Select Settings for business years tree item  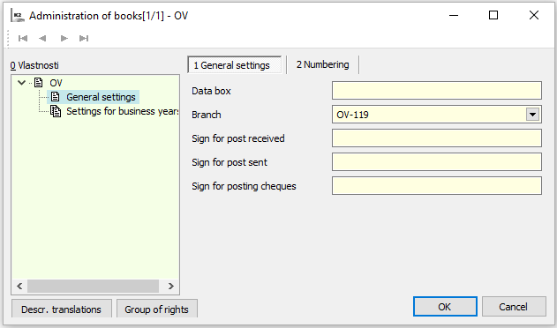pos(122,111)
